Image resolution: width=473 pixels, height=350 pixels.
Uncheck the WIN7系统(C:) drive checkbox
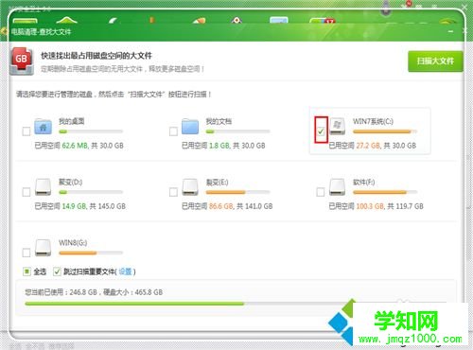coord(321,131)
